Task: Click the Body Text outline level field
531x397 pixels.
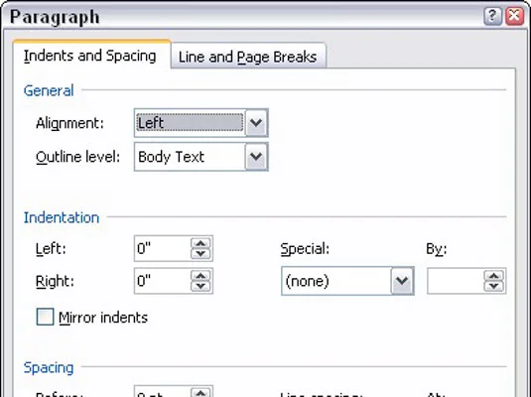Action: pyautogui.click(x=190, y=157)
